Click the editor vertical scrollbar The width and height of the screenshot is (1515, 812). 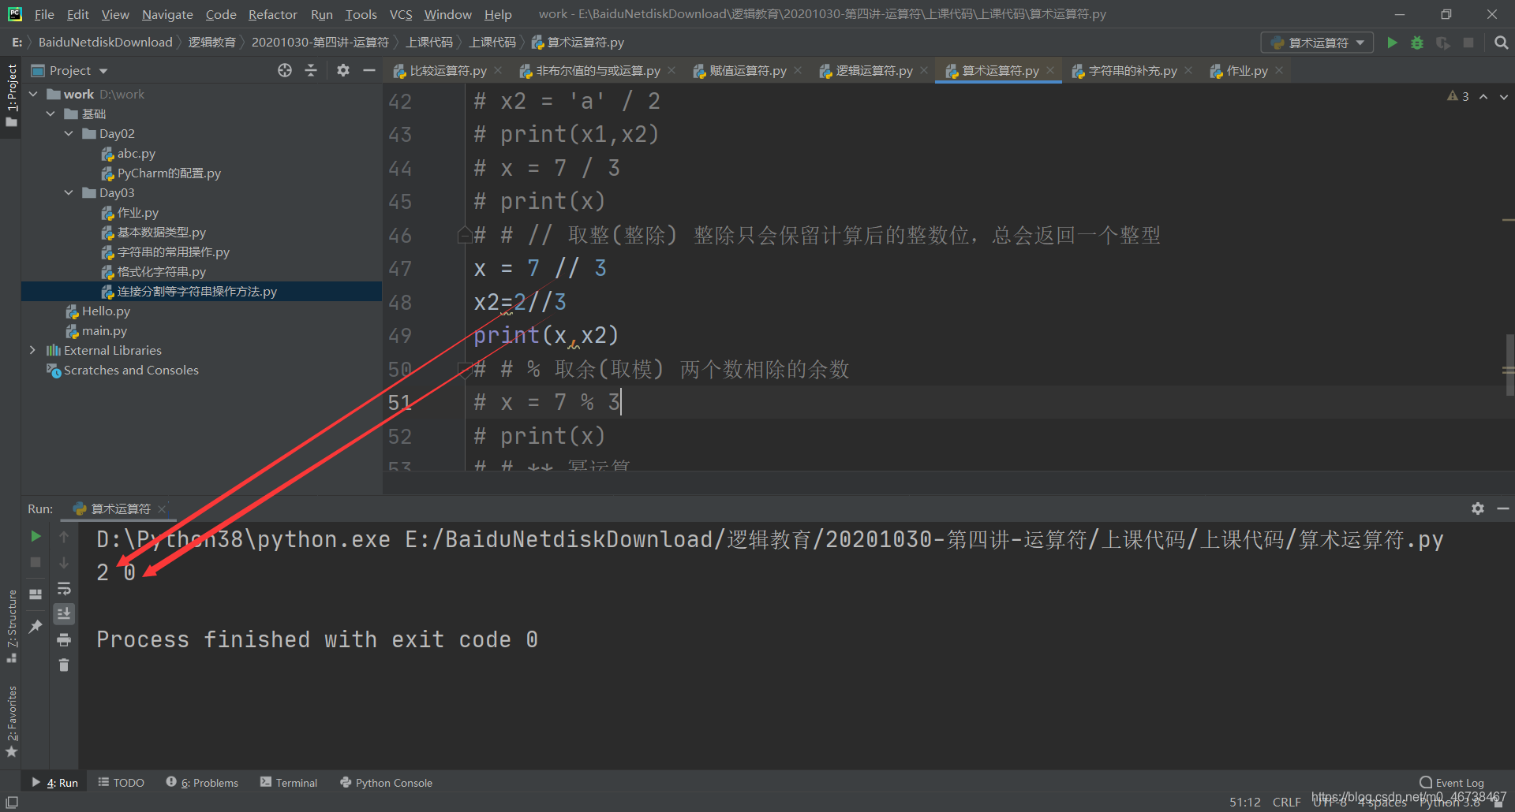pyautogui.click(x=1509, y=364)
